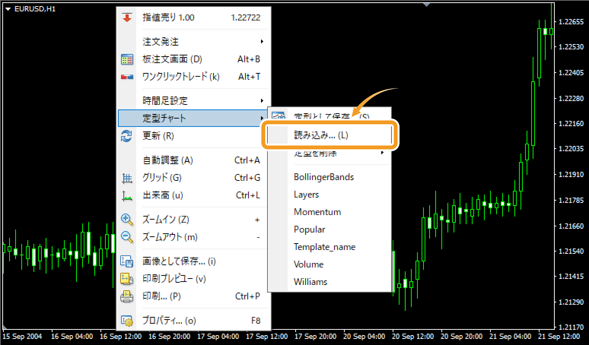
Task: Select ズームイン (Z) menu entry
Action: (194, 220)
